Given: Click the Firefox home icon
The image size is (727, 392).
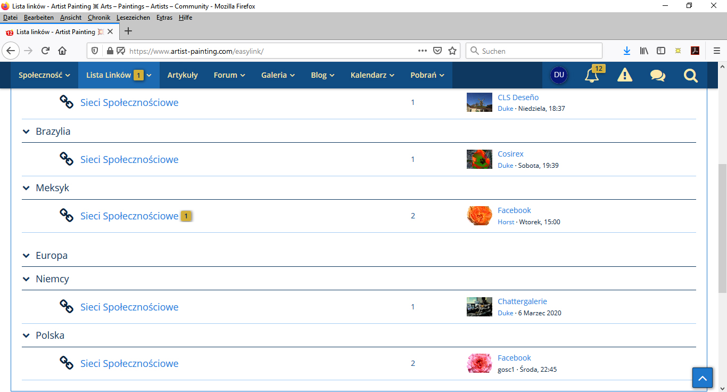Looking at the screenshot, I should coord(62,51).
